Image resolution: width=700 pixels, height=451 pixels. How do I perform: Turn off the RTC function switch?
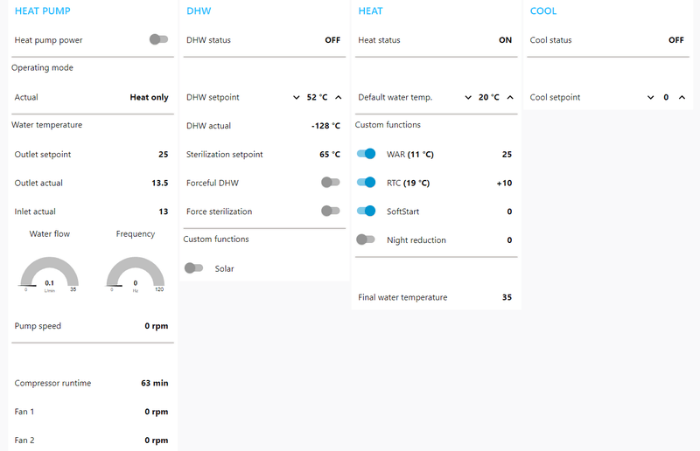point(366,183)
